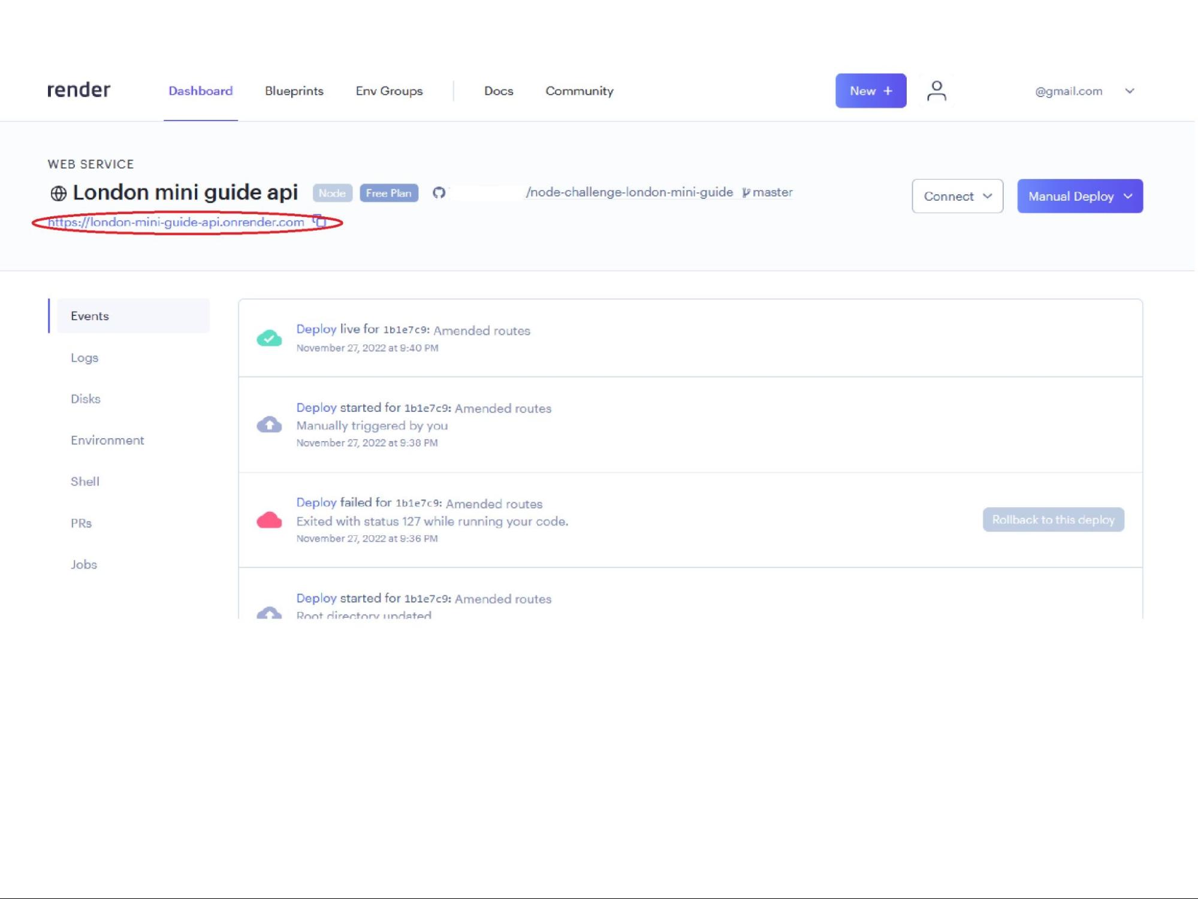Click the render logo
The height and width of the screenshot is (899, 1198).
79,90
